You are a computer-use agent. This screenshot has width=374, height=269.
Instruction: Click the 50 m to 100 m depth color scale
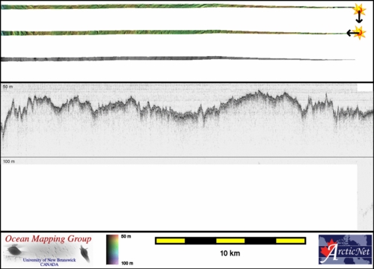tap(112, 250)
